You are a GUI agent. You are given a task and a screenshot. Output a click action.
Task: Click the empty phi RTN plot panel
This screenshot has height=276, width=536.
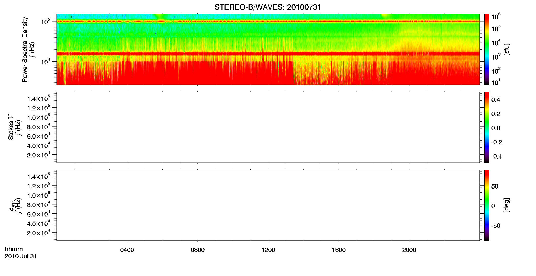[x=268, y=205]
